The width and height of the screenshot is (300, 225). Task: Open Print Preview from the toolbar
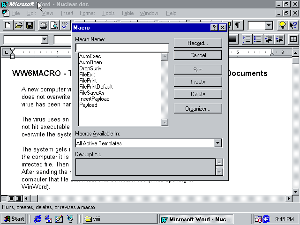point(54,25)
